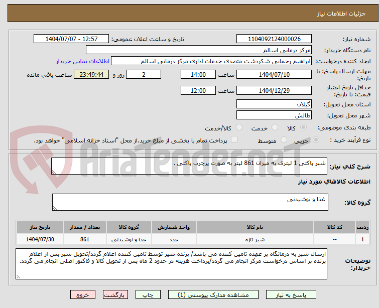Click the شیر تازه table cell
The height and width of the screenshot is (308, 379).
click(255, 239)
